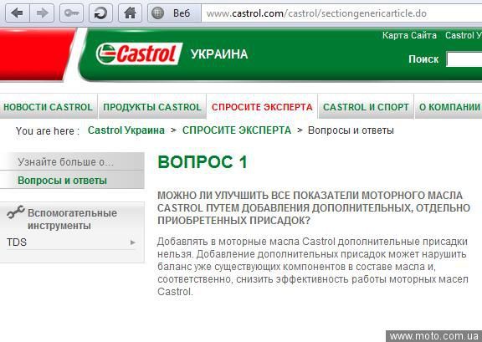This screenshot has height=342, width=482.
Task: Click the 'ВОПРОС 1' heading
Action: pos(203,162)
